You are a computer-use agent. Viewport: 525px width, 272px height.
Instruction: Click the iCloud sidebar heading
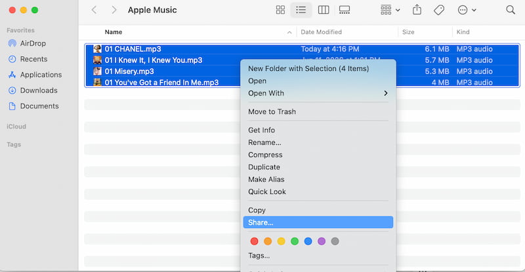[x=16, y=126]
